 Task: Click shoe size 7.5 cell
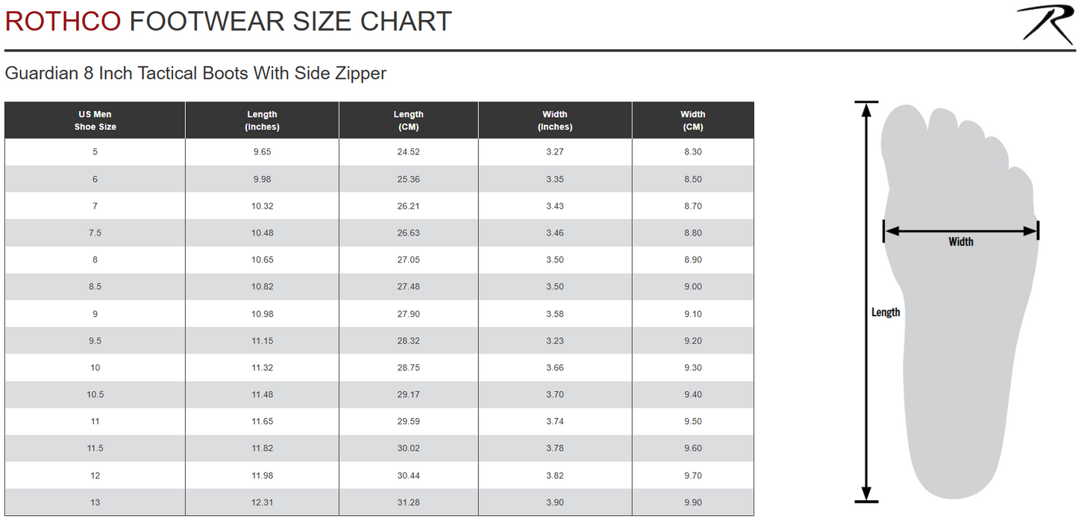click(95, 233)
